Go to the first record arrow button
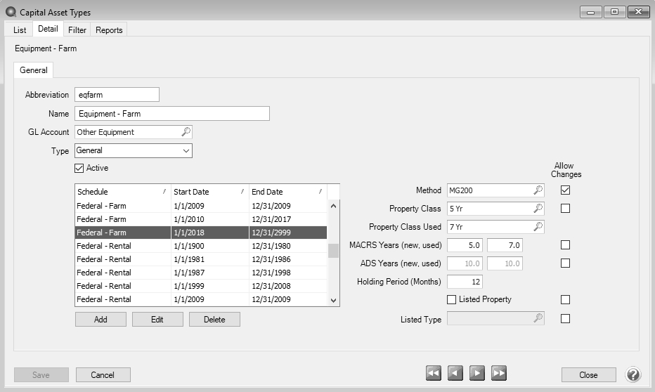Image resolution: width=655 pixels, height=392 pixels. (x=434, y=374)
